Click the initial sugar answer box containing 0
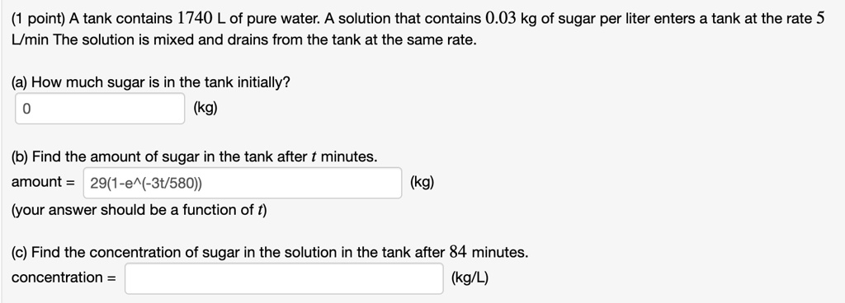The height and width of the screenshot is (303, 845). pyautogui.click(x=100, y=109)
